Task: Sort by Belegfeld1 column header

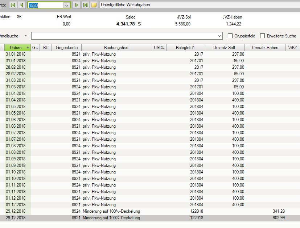Action: (x=185, y=48)
